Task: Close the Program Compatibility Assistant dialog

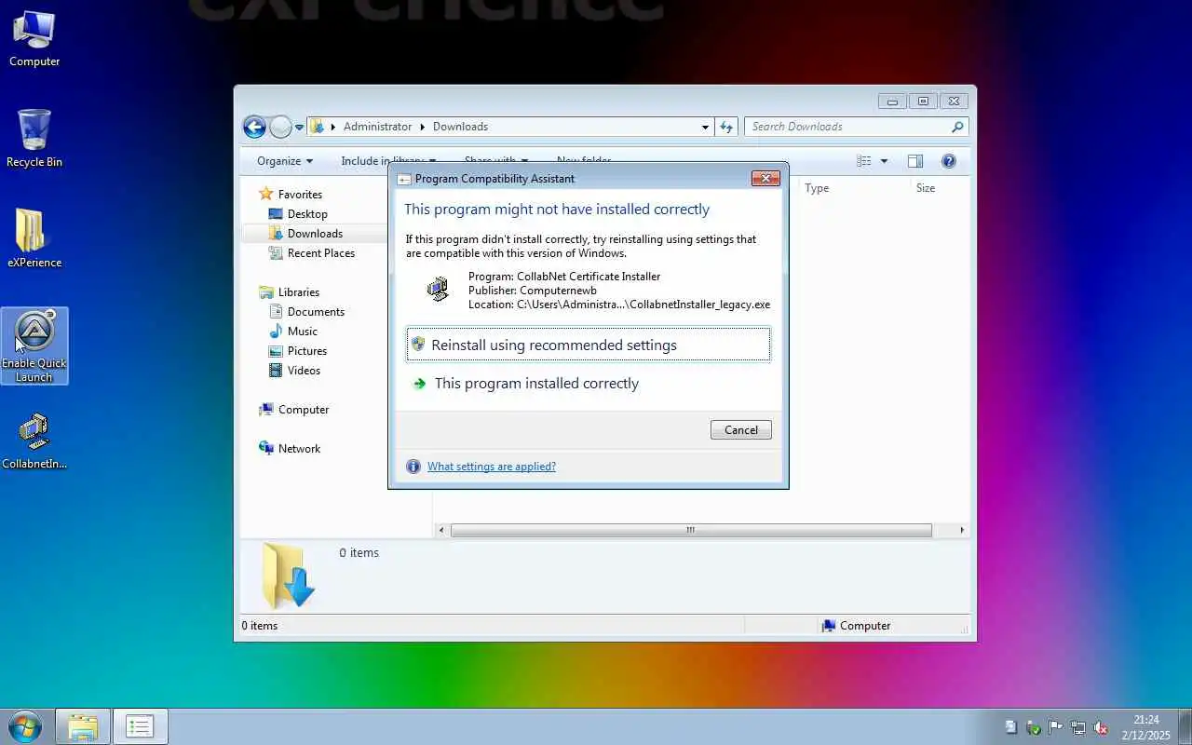Action: (x=765, y=179)
